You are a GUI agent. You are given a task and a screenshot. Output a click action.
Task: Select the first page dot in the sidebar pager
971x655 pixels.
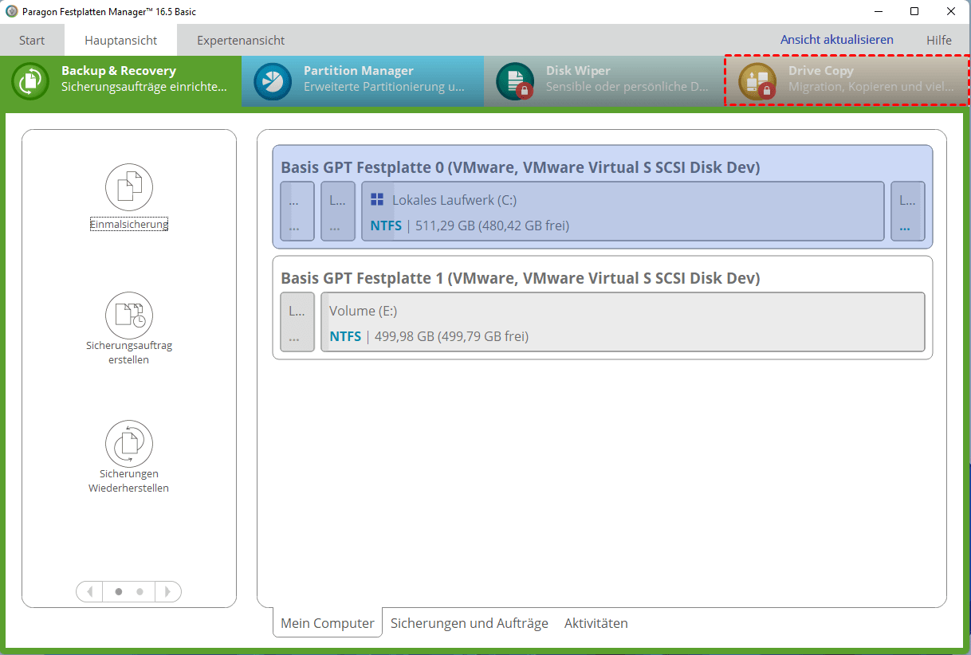tap(119, 592)
